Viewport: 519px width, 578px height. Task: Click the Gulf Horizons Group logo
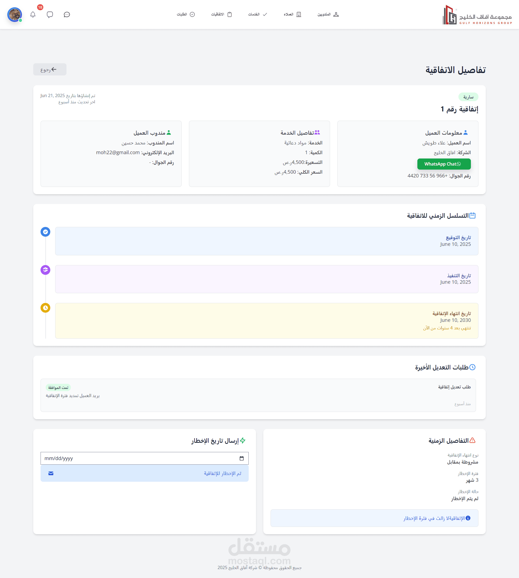click(x=477, y=15)
